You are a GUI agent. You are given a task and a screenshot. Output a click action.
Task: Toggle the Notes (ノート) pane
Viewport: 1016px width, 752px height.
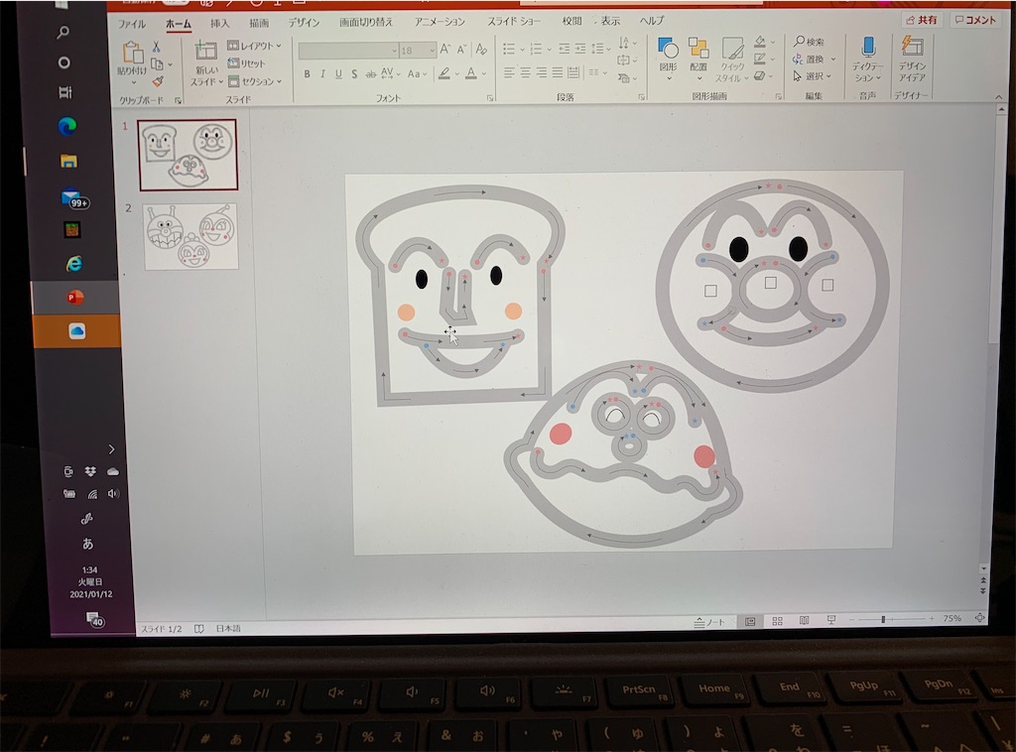coord(708,622)
